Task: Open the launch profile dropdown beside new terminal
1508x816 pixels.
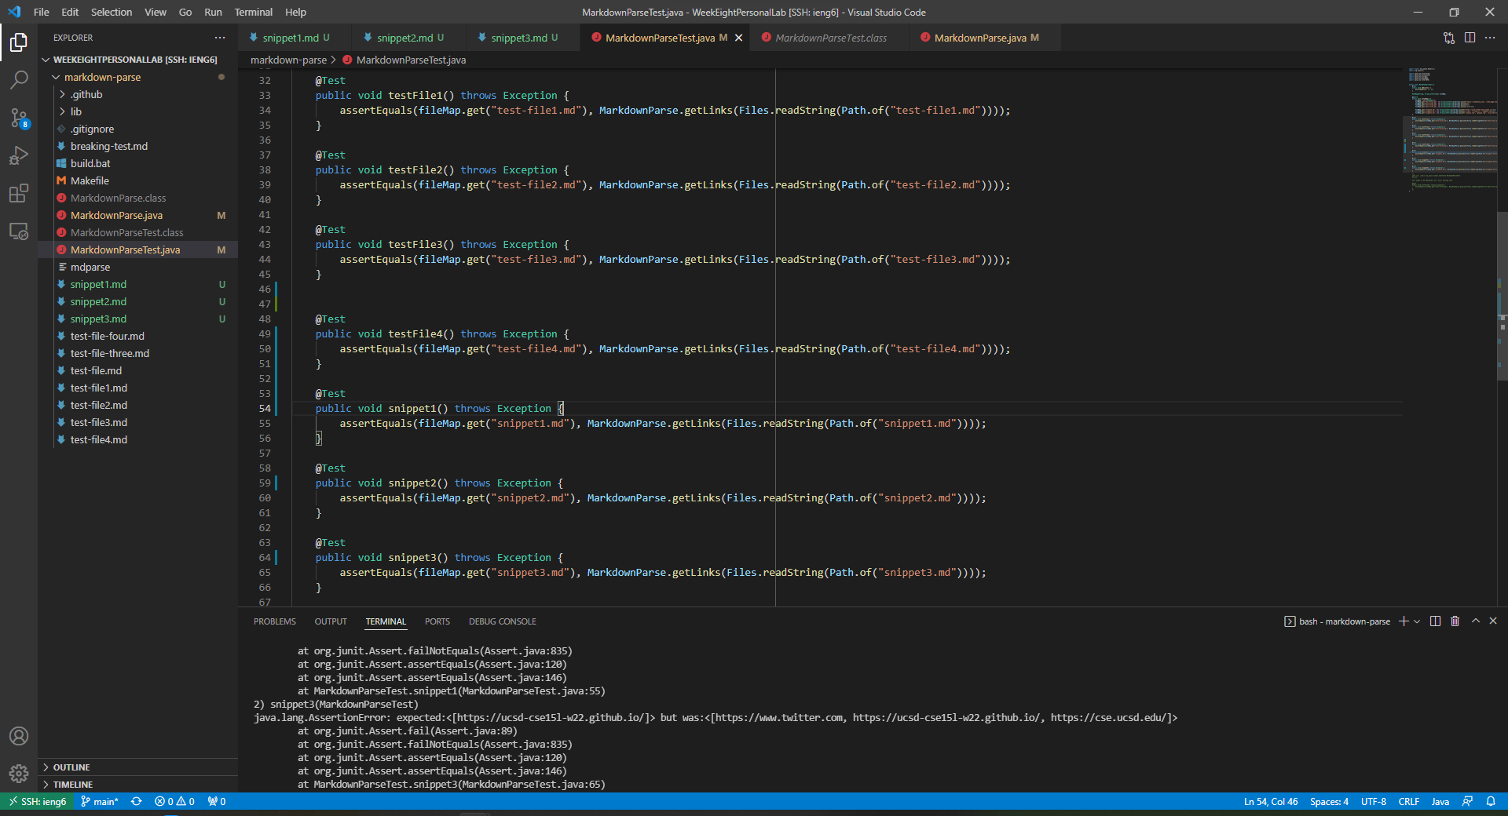Action: 1417,621
